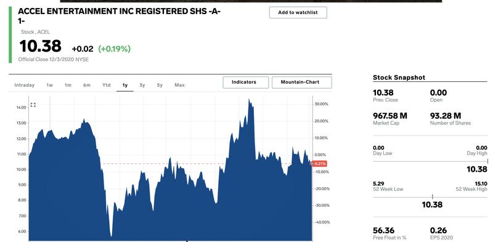The image size is (493, 242).
Task: Add ACEL stock to watchlist
Action: click(298, 12)
